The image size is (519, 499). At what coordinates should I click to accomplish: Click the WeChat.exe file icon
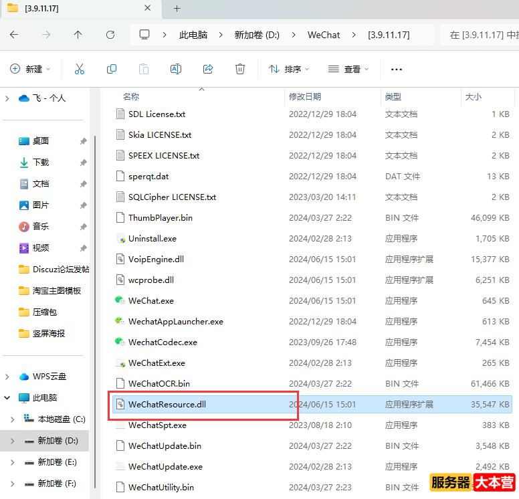click(120, 300)
